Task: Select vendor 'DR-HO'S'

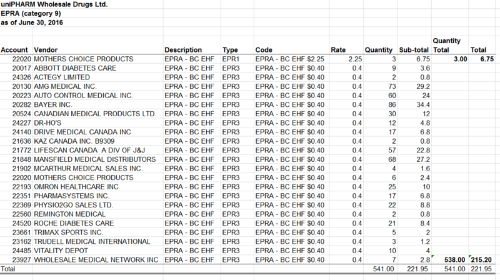Action: (47, 123)
